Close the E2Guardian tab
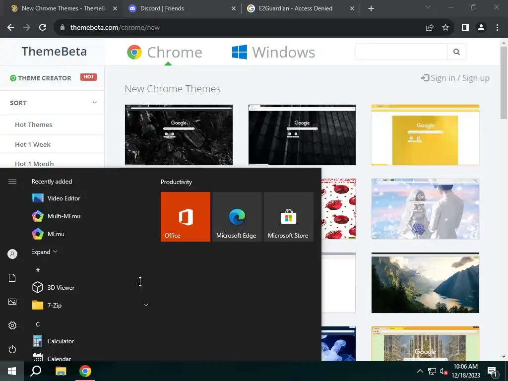Image resolution: width=508 pixels, height=381 pixels. [x=352, y=9]
